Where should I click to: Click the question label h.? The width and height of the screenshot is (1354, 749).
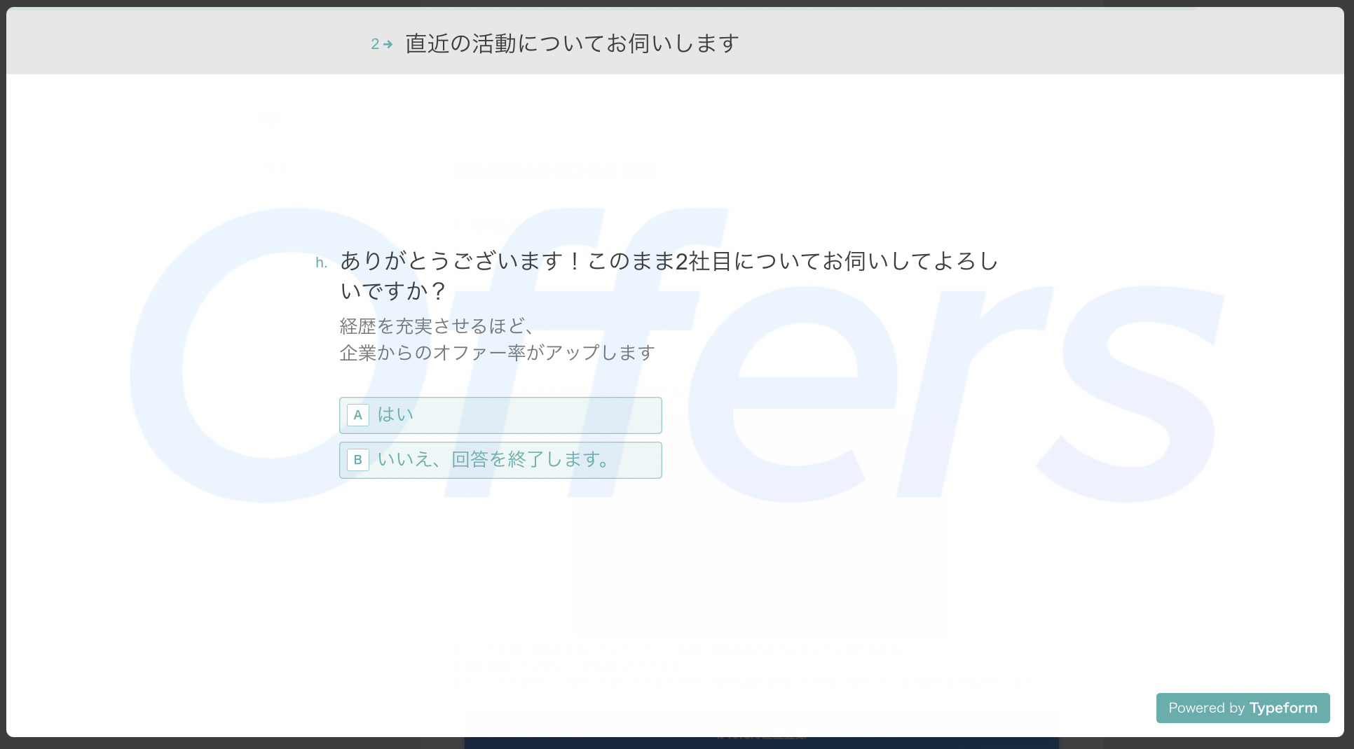point(321,262)
